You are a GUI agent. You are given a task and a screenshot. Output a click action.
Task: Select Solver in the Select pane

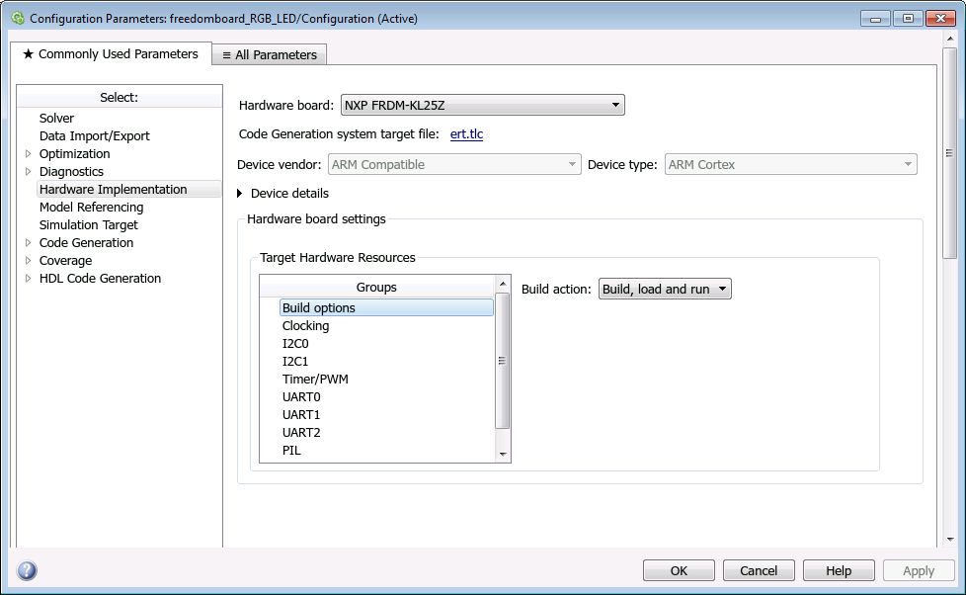(56, 118)
